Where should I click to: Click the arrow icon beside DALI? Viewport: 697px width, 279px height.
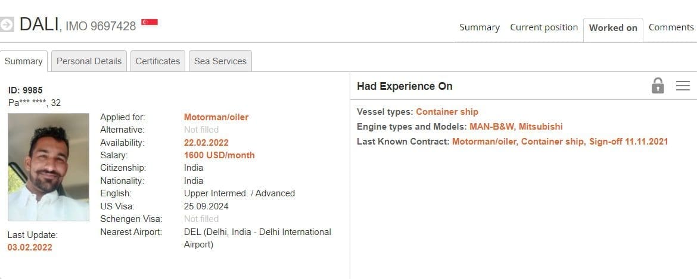click(7, 25)
